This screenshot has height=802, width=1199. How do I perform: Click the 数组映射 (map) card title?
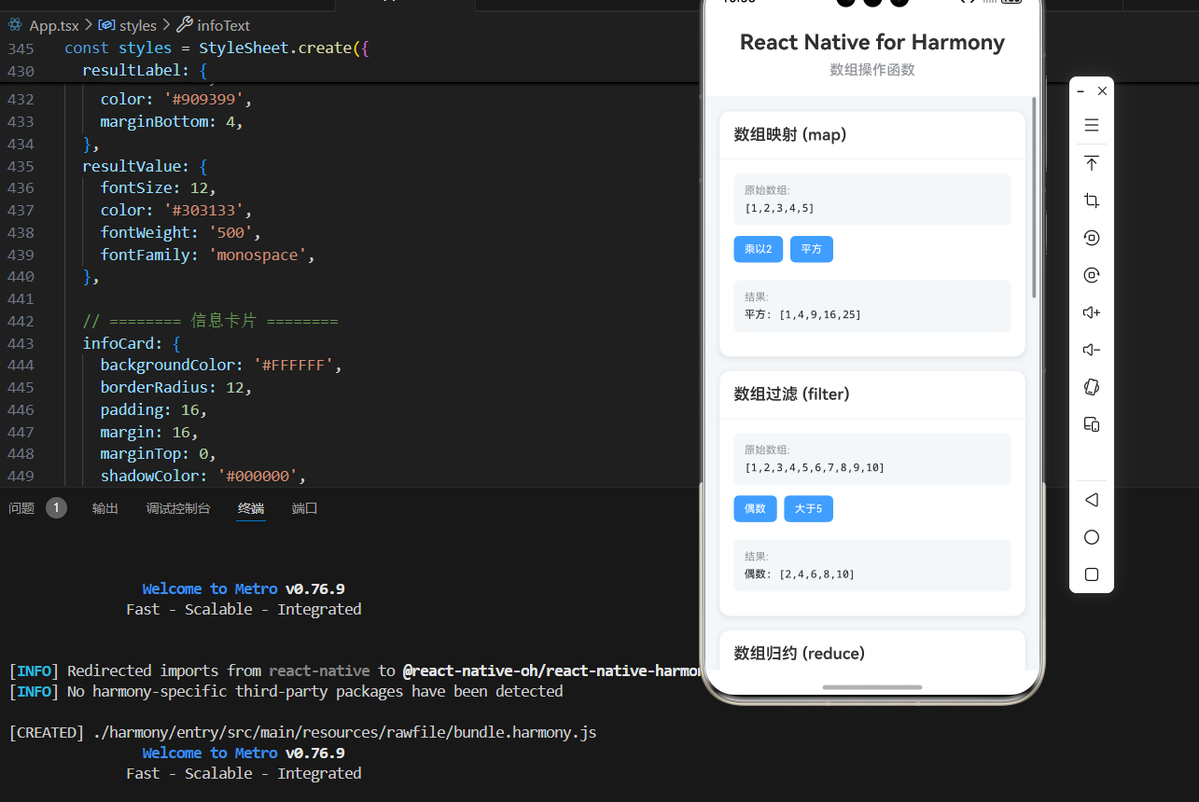[790, 134]
